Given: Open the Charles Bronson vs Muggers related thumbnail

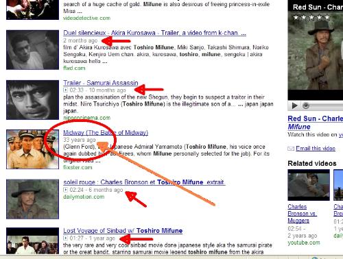Looking at the screenshot, I should (x=309, y=185).
